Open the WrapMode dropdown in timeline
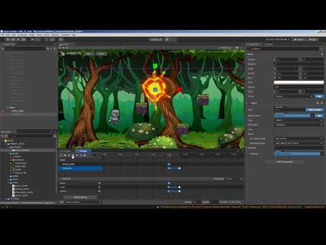 [x=233, y=179]
